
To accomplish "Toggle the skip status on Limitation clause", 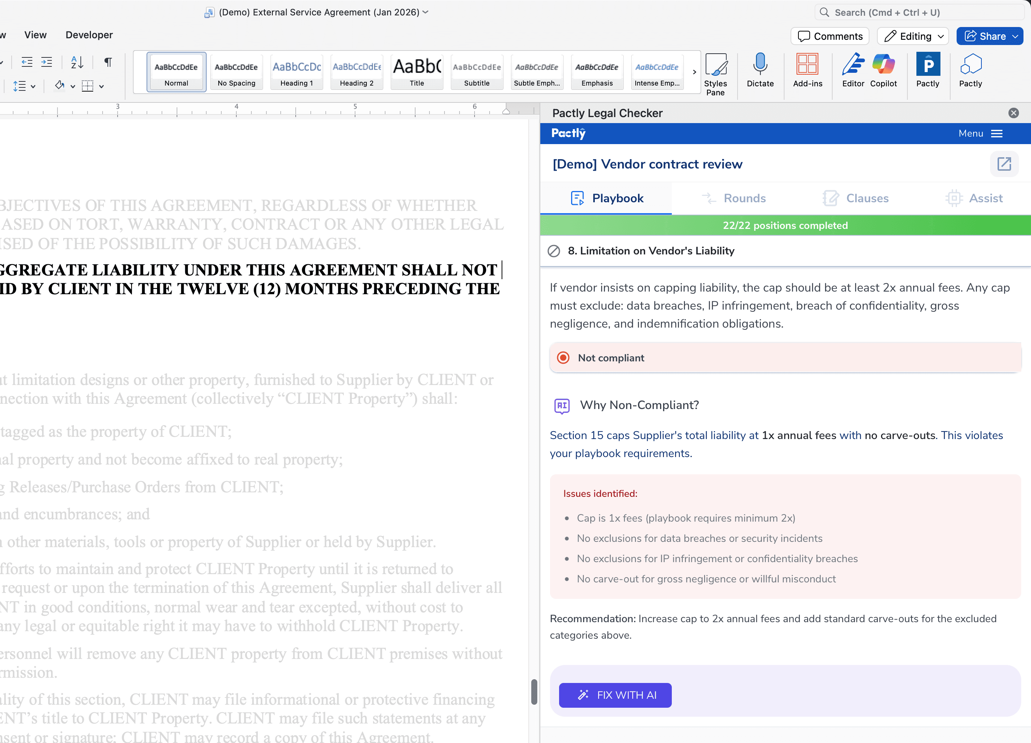I will pyautogui.click(x=554, y=251).
